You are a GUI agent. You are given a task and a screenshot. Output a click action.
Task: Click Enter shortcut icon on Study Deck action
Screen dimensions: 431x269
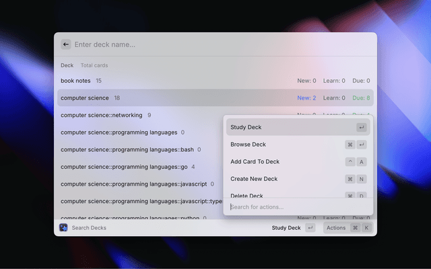(362, 127)
